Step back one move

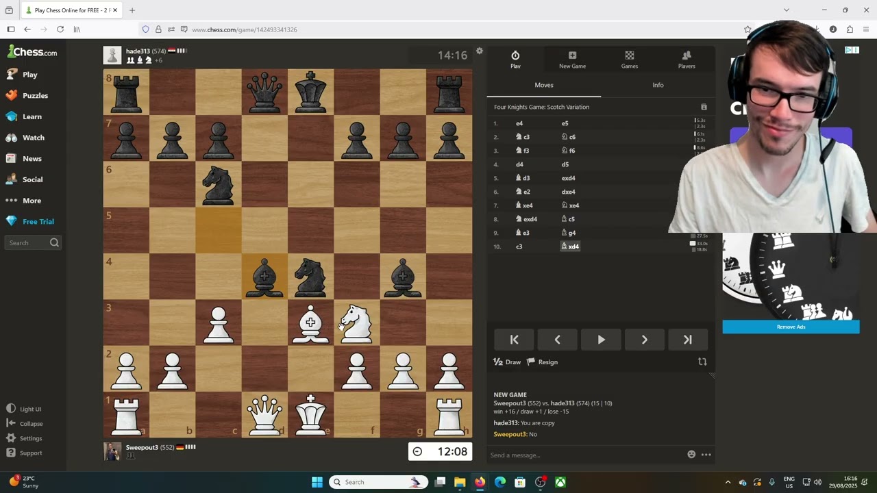(557, 340)
